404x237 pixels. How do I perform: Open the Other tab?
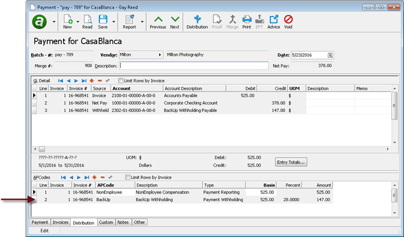139,223
